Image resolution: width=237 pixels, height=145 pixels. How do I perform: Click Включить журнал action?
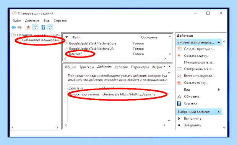(x=200, y=76)
